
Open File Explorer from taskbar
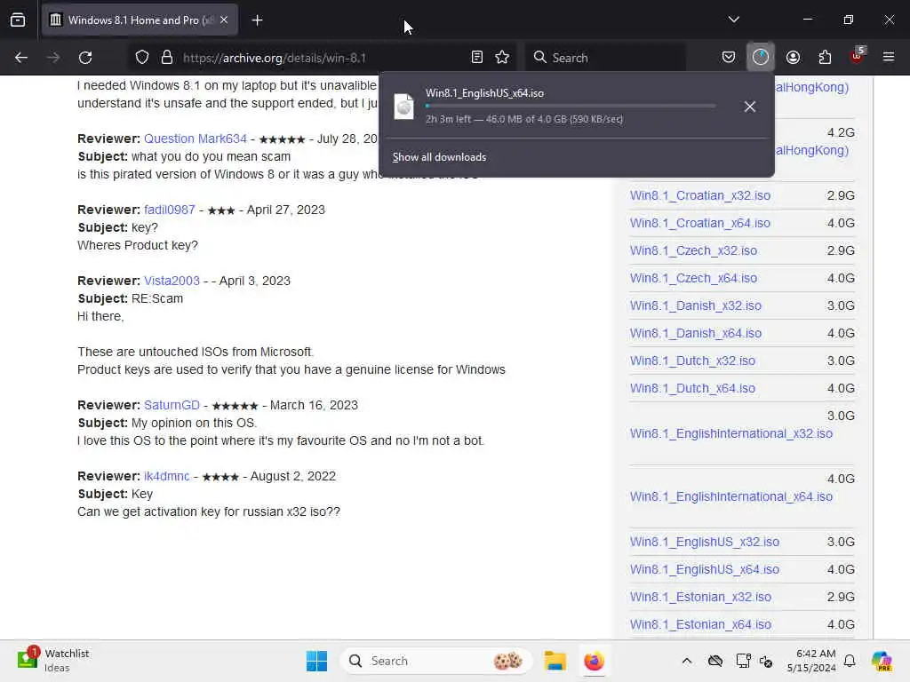coord(555,661)
